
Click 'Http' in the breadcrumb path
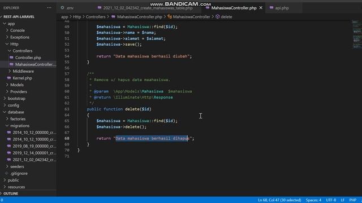pos(77,17)
